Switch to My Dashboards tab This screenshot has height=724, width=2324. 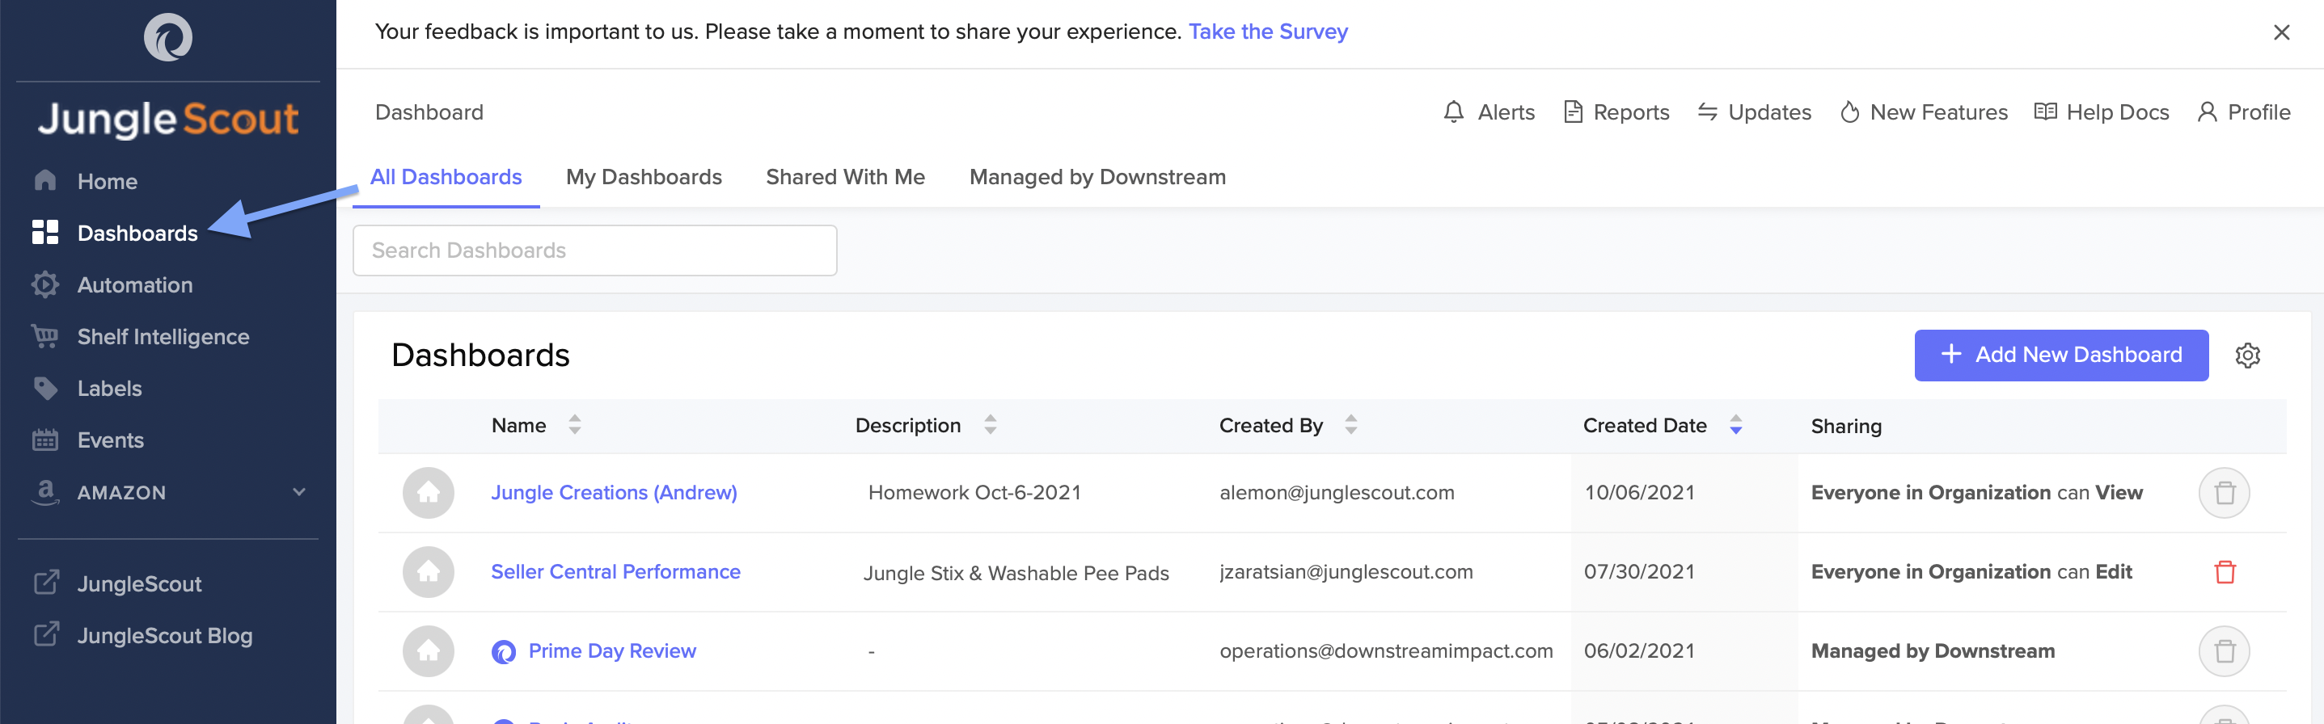tap(643, 177)
